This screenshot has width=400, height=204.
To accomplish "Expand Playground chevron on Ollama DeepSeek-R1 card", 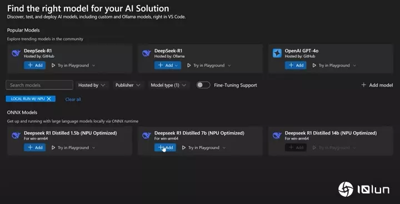I will (x=229, y=66).
